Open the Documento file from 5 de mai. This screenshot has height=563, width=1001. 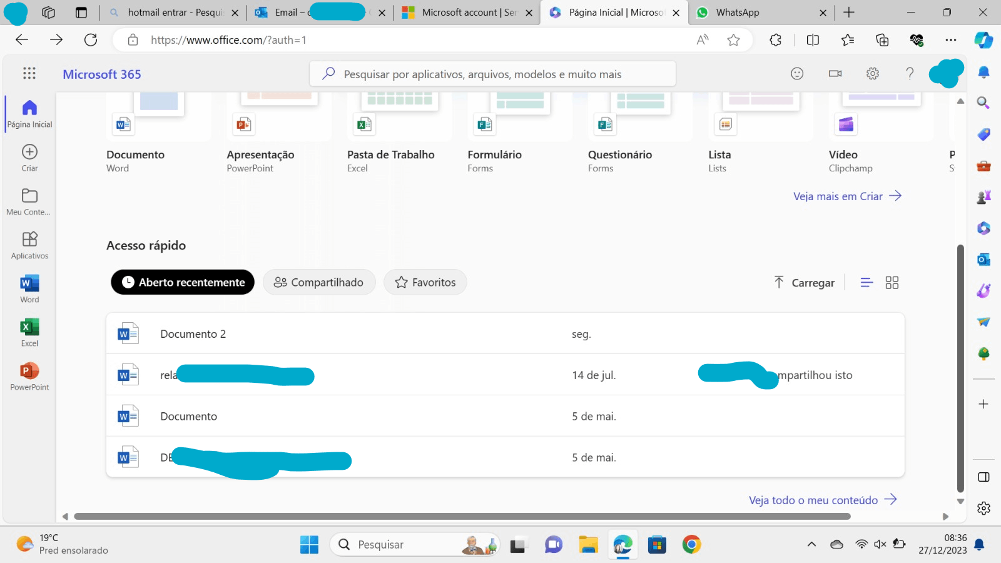506,416
